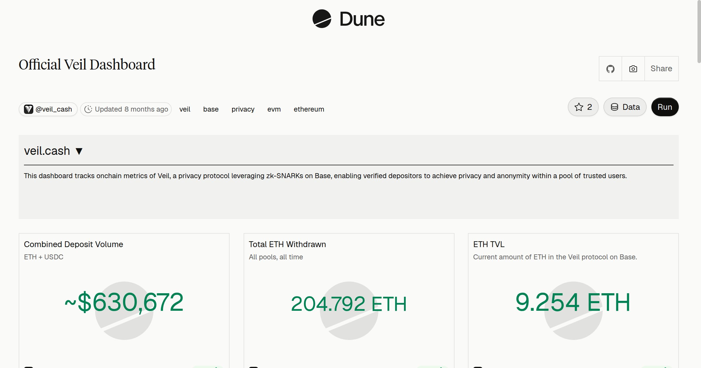Click the Share button
Viewport: 701px width, 368px height.
pyautogui.click(x=662, y=69)
